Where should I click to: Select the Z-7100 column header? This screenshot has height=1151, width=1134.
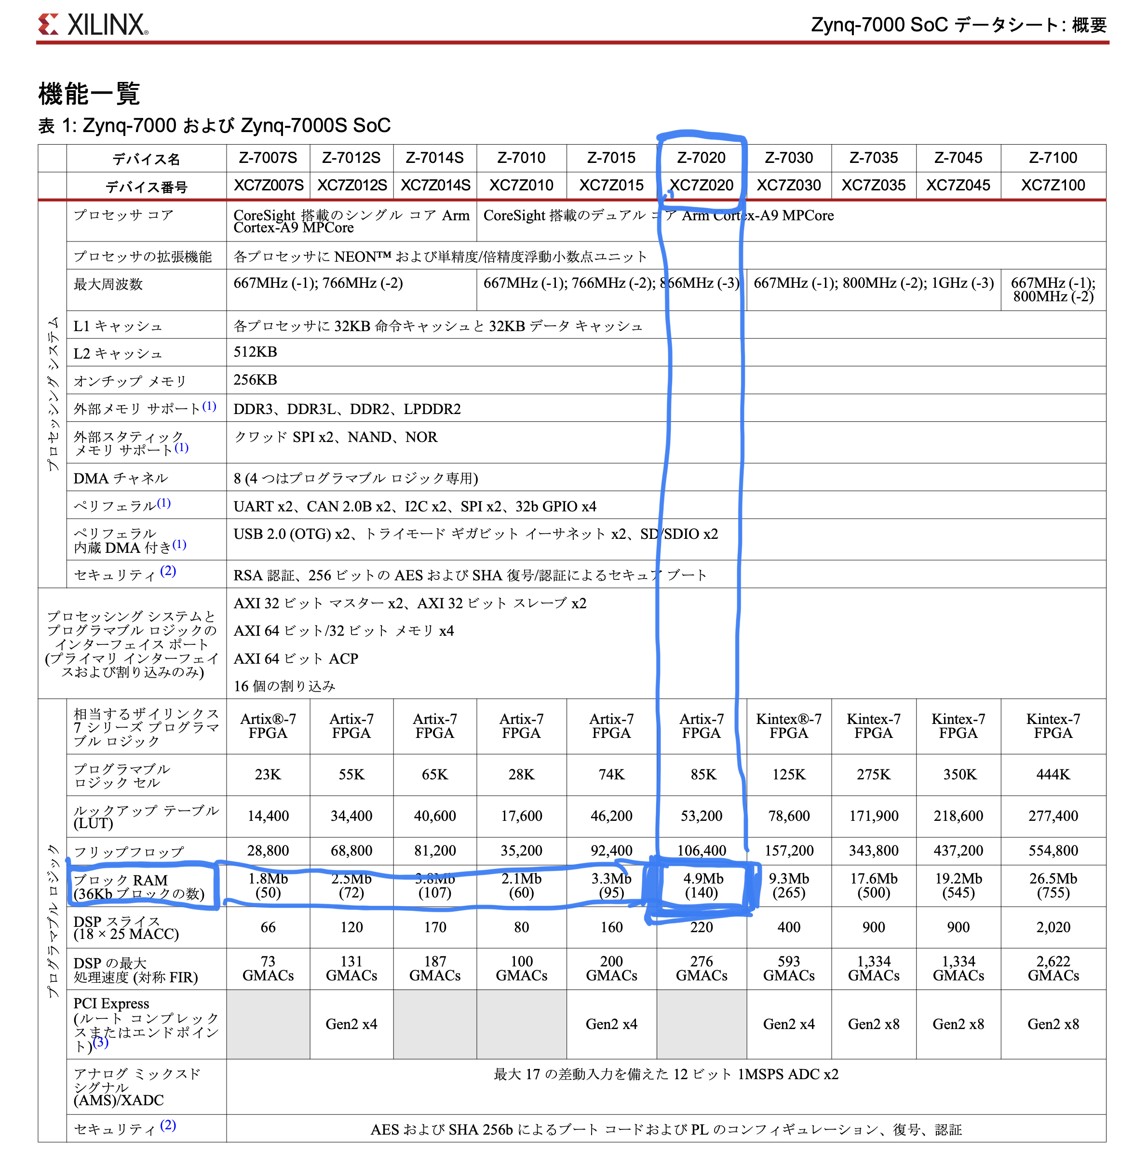click(1053, 158)
